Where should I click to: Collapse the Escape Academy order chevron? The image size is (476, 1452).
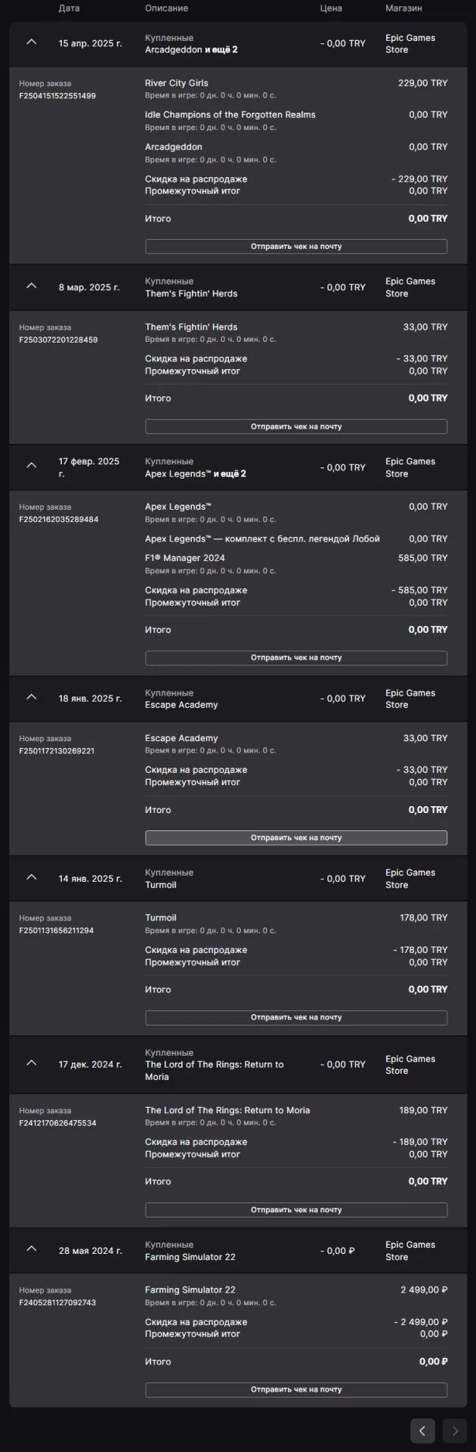coord(31,697)
